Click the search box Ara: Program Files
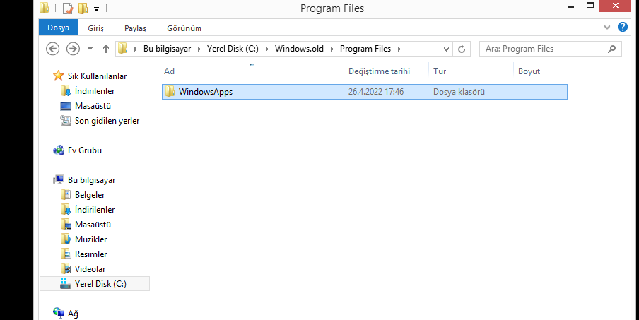Viewport: 639px width, 320px height. [x=550, y=49]
